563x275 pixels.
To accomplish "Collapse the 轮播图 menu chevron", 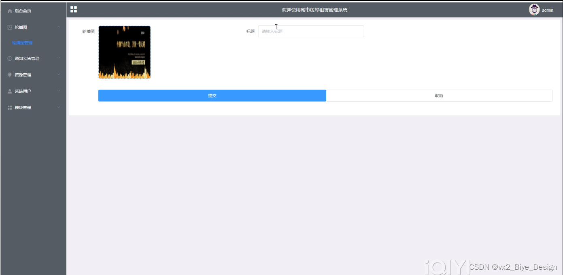I will [x=59, y=27].
